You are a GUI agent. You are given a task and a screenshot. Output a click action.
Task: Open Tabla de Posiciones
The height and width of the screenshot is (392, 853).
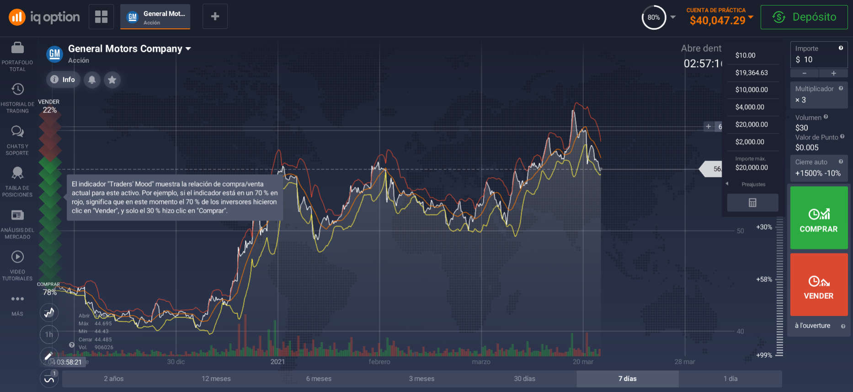(x=17, y=182)
